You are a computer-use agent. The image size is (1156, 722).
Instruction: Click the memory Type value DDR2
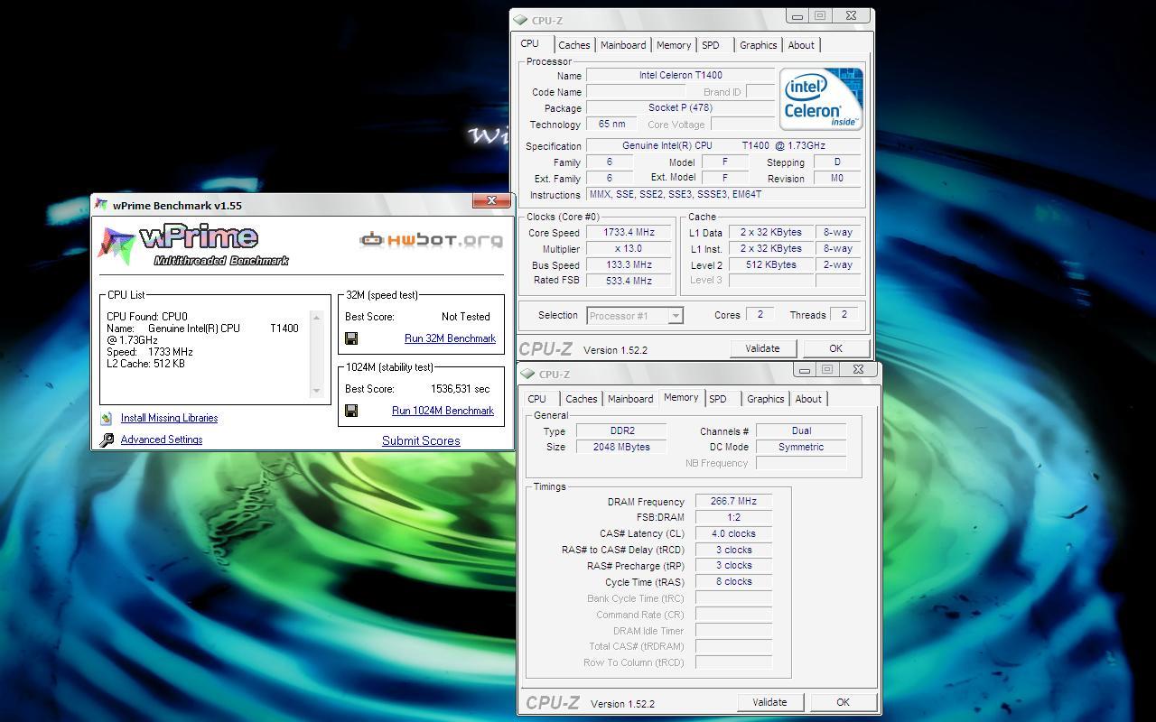(621, 431)
